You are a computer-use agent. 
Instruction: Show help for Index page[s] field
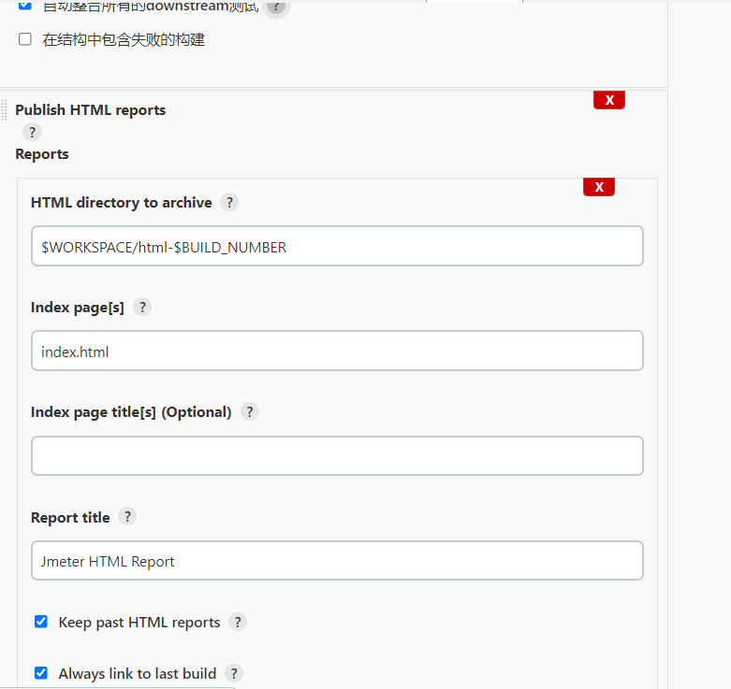(x=142, y=307)
